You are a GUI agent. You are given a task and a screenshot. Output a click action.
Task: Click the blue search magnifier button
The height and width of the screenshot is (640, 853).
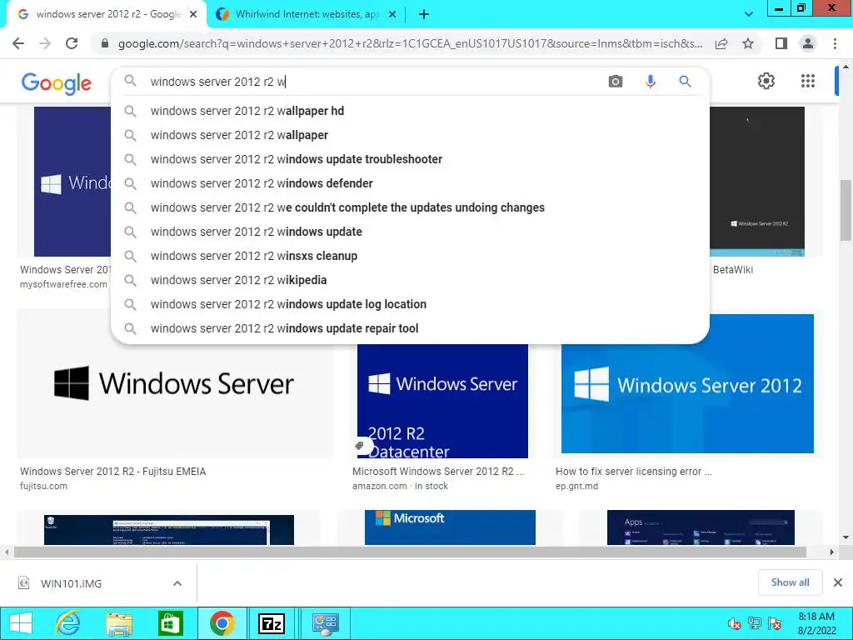[685, 82]
